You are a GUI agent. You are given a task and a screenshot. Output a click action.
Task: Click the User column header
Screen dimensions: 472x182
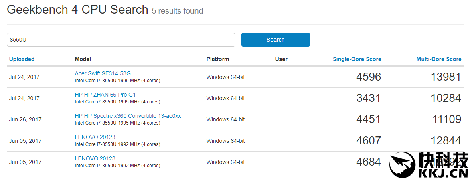[281, 59]
